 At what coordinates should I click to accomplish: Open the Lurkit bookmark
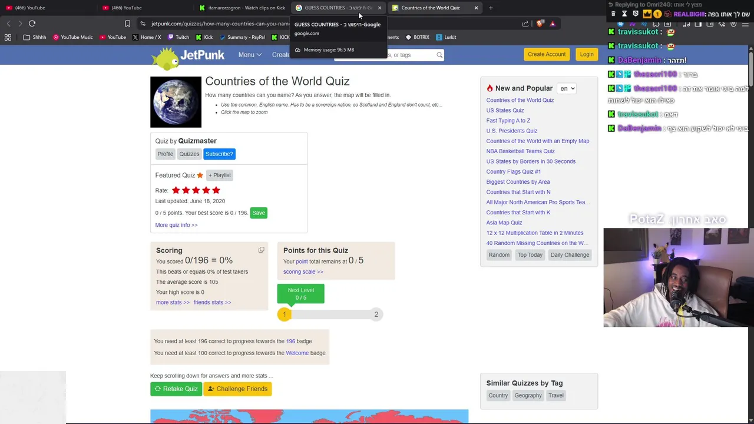coord(446,37)
